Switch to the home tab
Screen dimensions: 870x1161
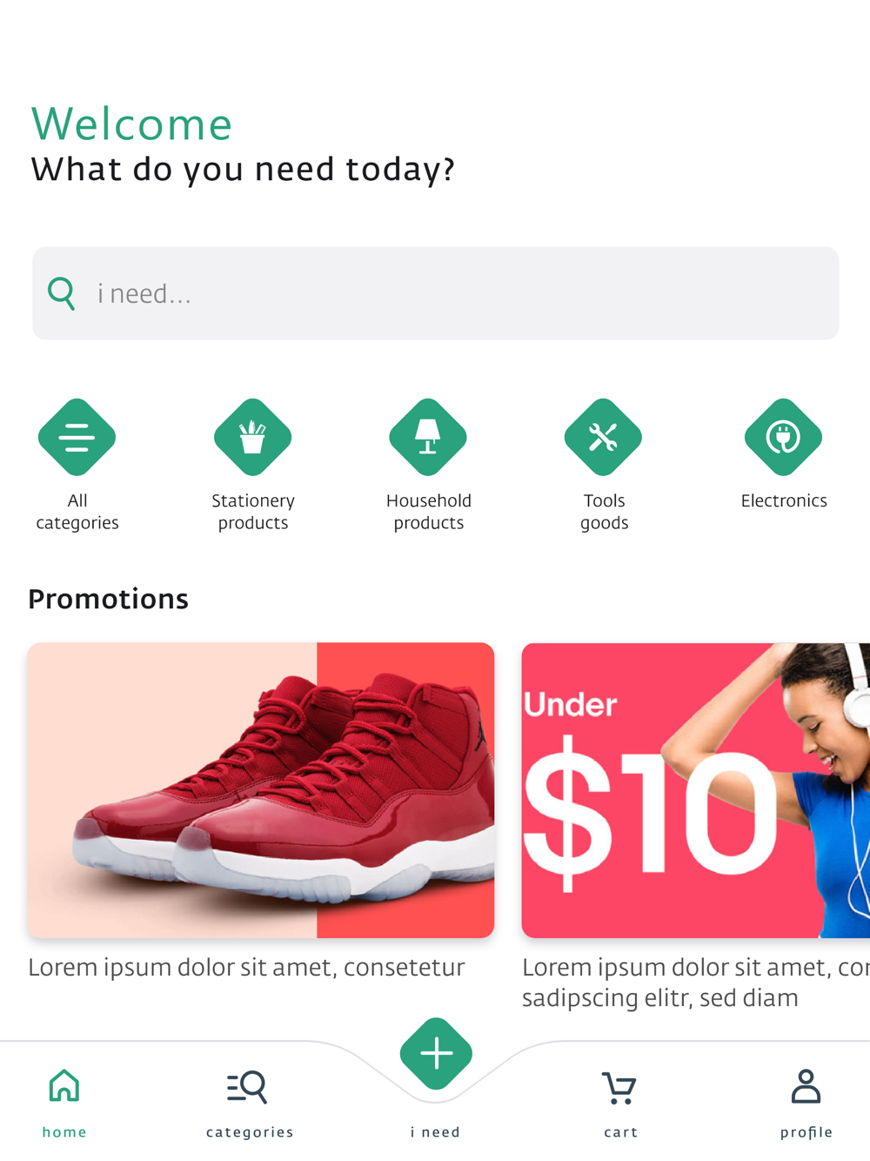coord(64,1103)
